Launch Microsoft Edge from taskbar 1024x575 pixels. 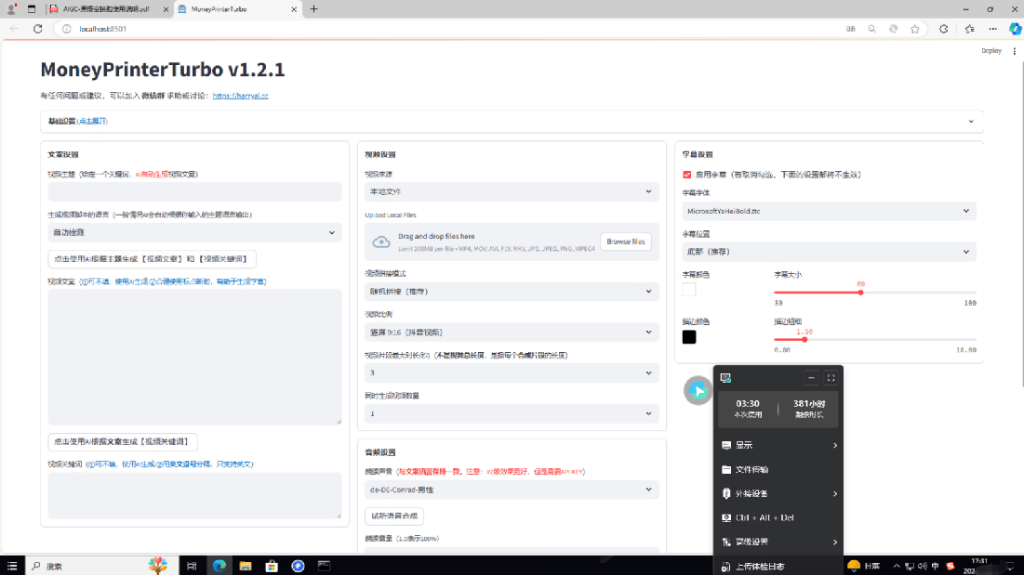[219, 566]
